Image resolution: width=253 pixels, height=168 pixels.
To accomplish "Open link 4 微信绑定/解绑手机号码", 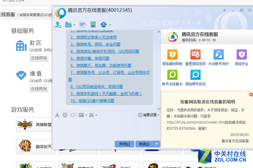I will 105,51.
